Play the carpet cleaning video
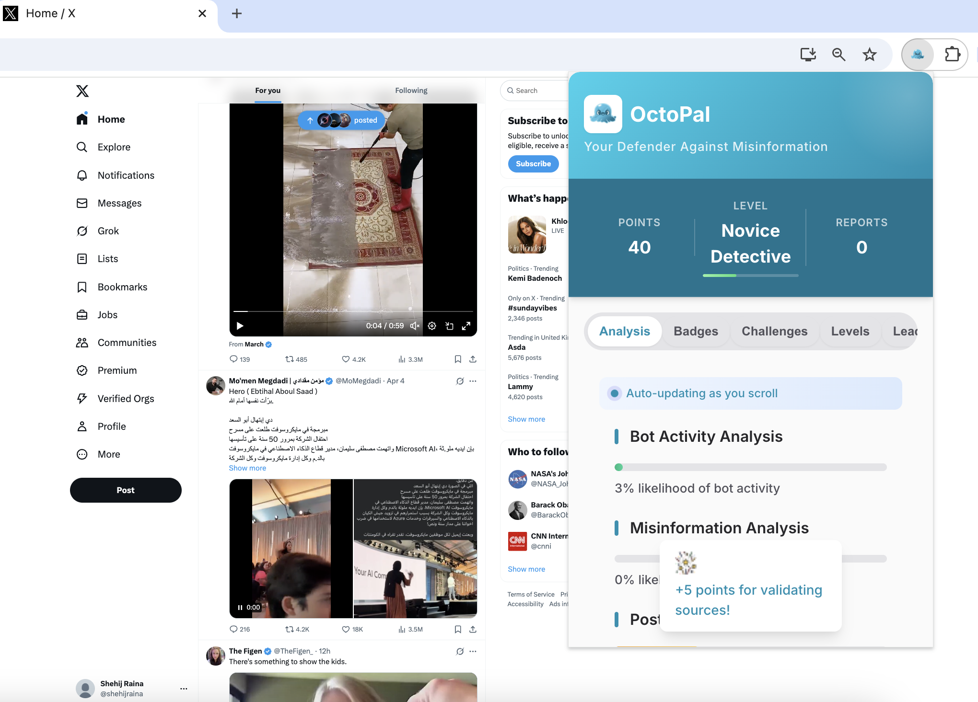The width and height of the screenshot is (978, 702). [240, 326]
